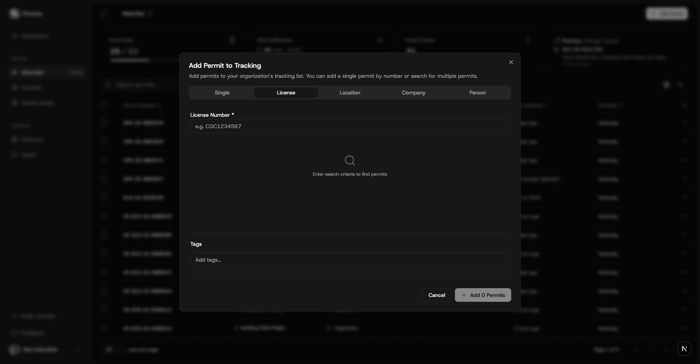This screenshot has height=364, width=700.
Task: Click inside the License Number input field
Action: click(350, 126)
